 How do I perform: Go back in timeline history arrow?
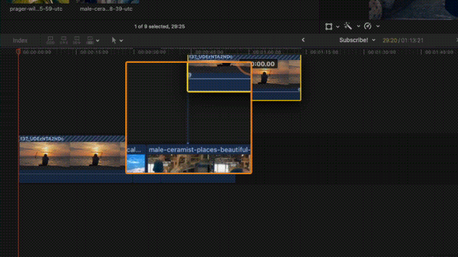click(303, 40)
